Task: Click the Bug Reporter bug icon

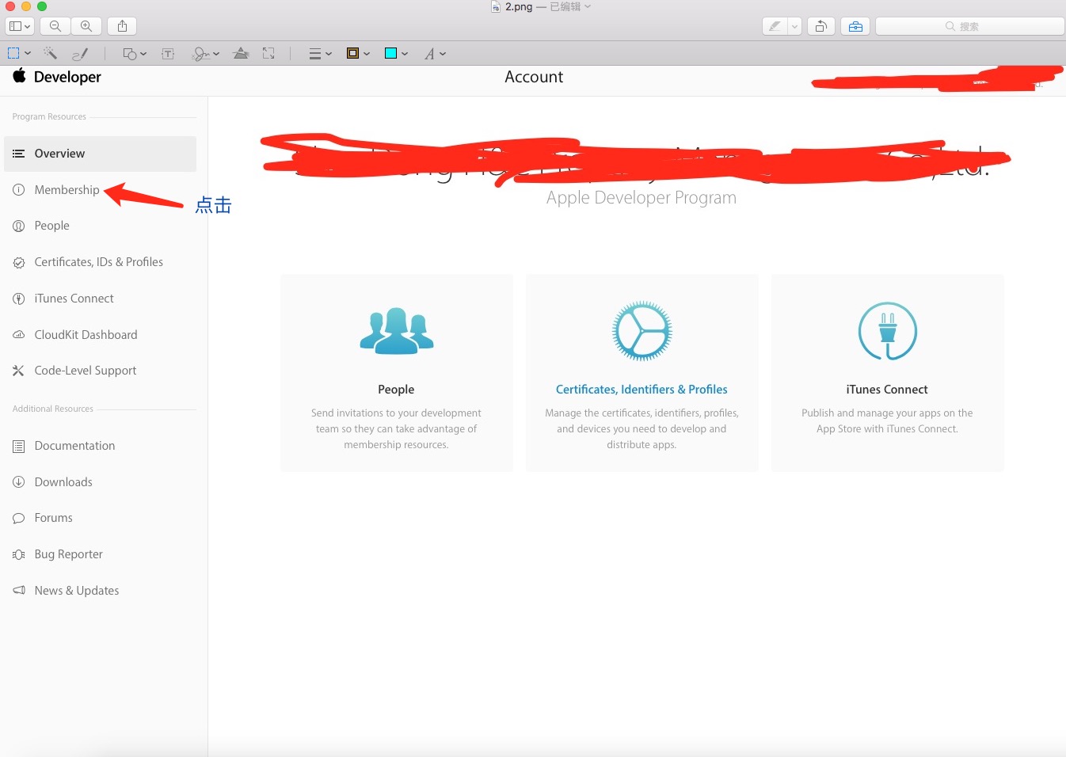Action: 19,554
